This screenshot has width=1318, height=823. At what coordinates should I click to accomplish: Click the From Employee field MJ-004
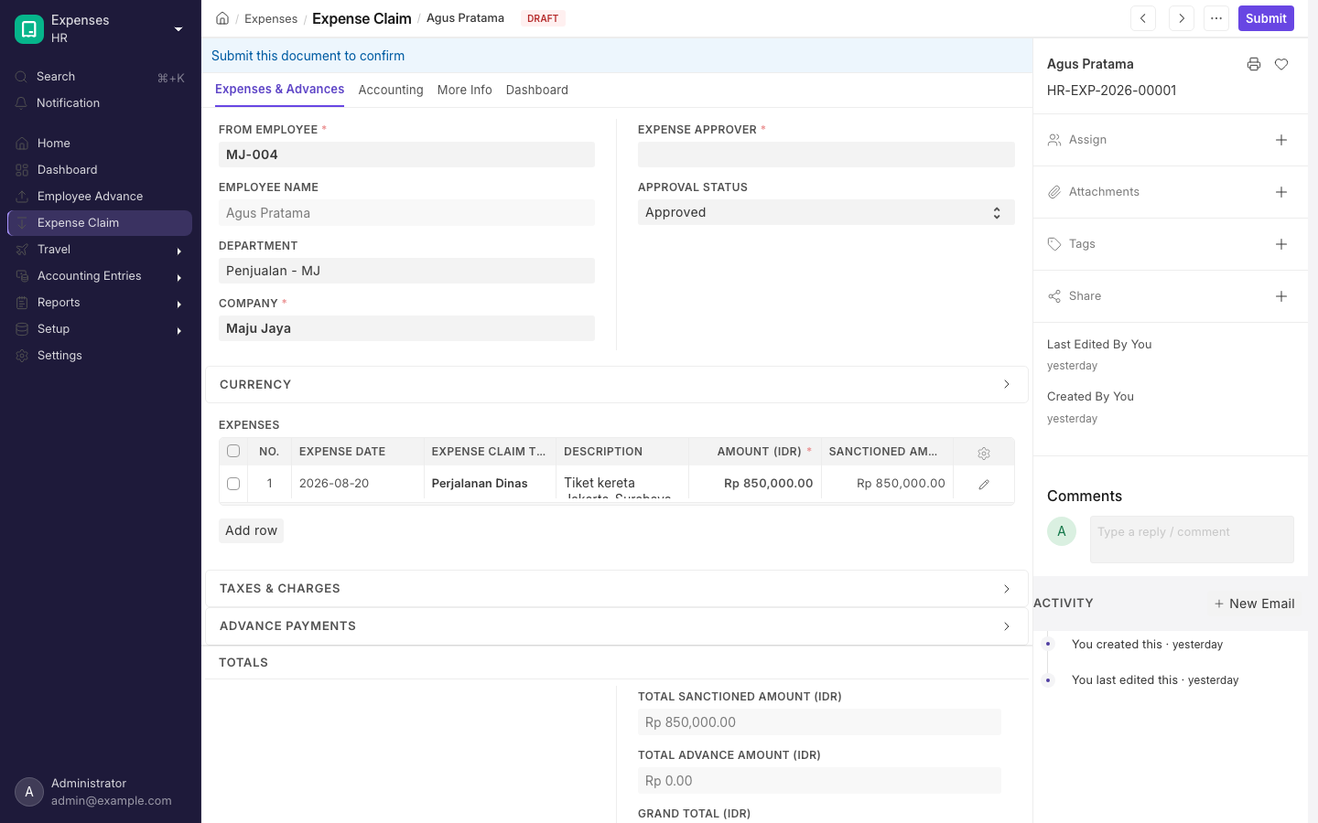click(x=406, y=155)
